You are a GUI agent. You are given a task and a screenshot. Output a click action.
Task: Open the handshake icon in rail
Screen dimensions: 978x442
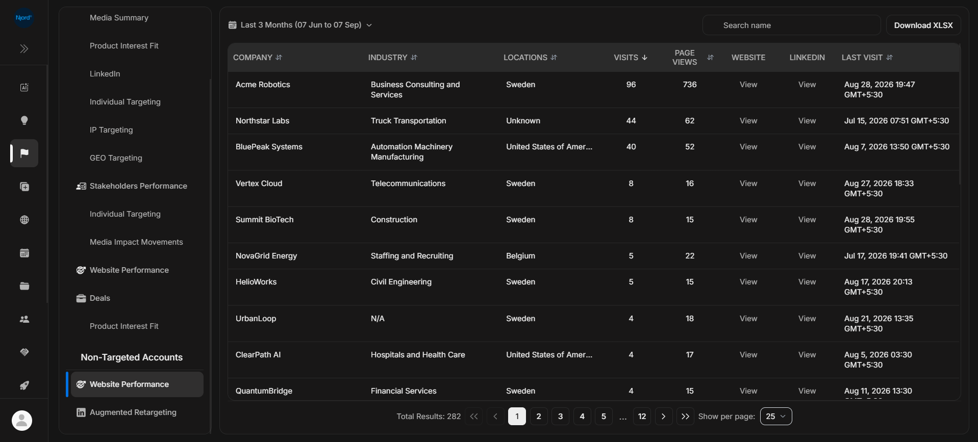point(24,352)
